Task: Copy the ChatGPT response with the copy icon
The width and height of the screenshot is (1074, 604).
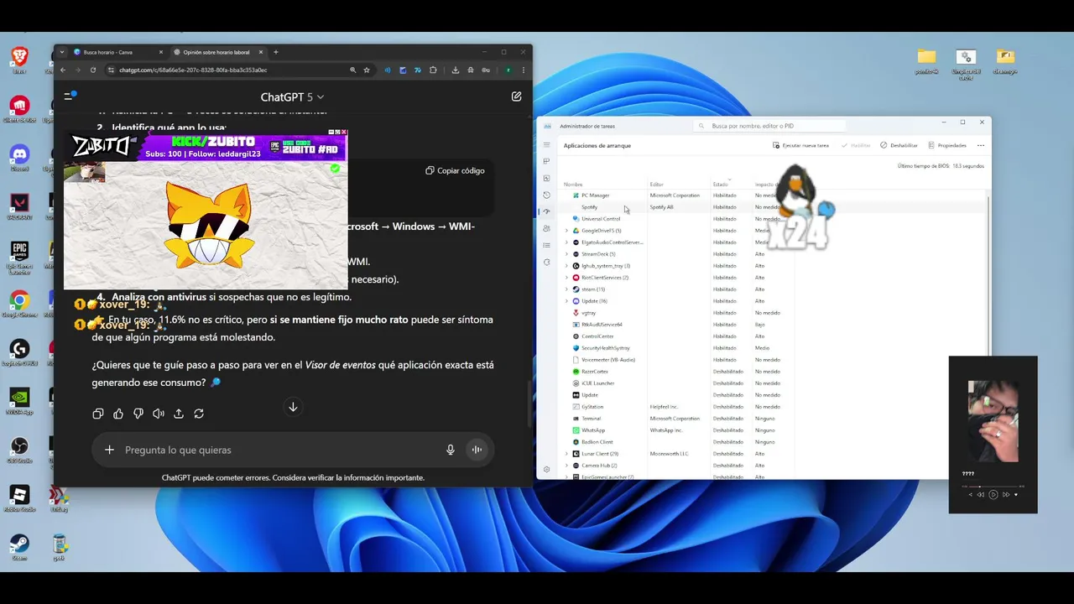Action: coord(98,414)
